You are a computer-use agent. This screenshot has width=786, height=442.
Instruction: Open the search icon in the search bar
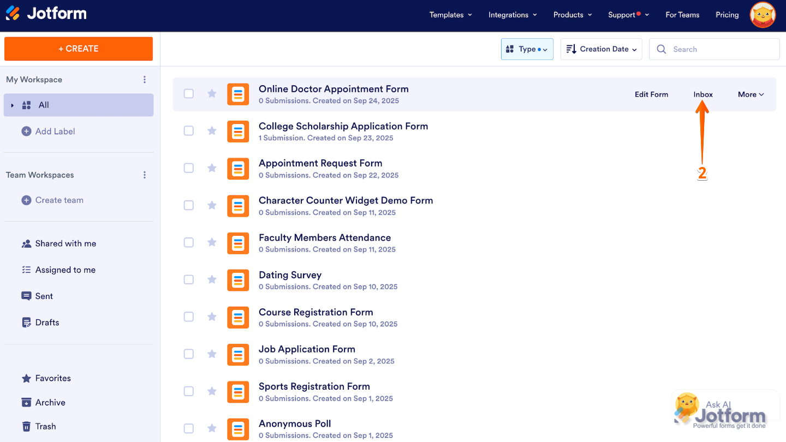coord(661,49)
